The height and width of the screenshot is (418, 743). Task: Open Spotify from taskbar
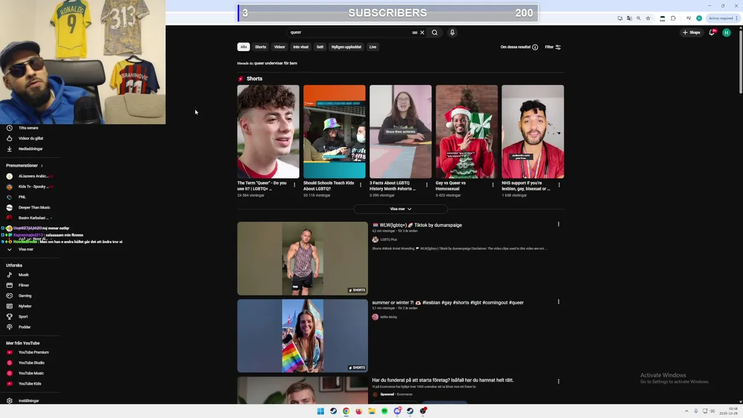(x=384, y=411)
